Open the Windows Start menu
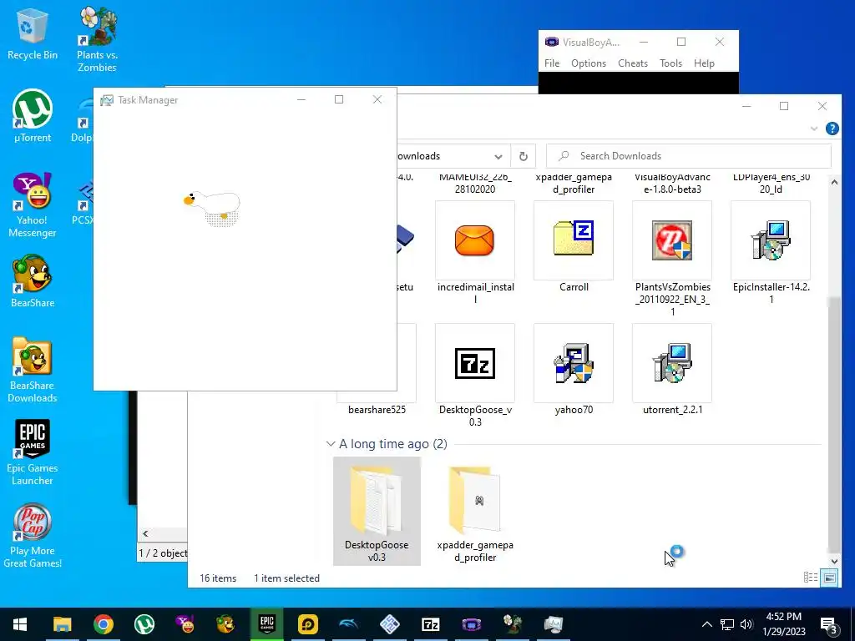Screen dimensions: 855x641 click(x=20, y=624)
